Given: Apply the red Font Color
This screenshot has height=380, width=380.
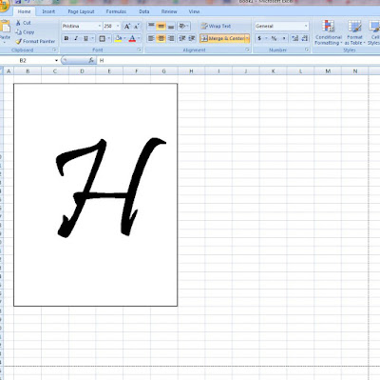Looking at the screenshot, I should (x=132, y=38).
